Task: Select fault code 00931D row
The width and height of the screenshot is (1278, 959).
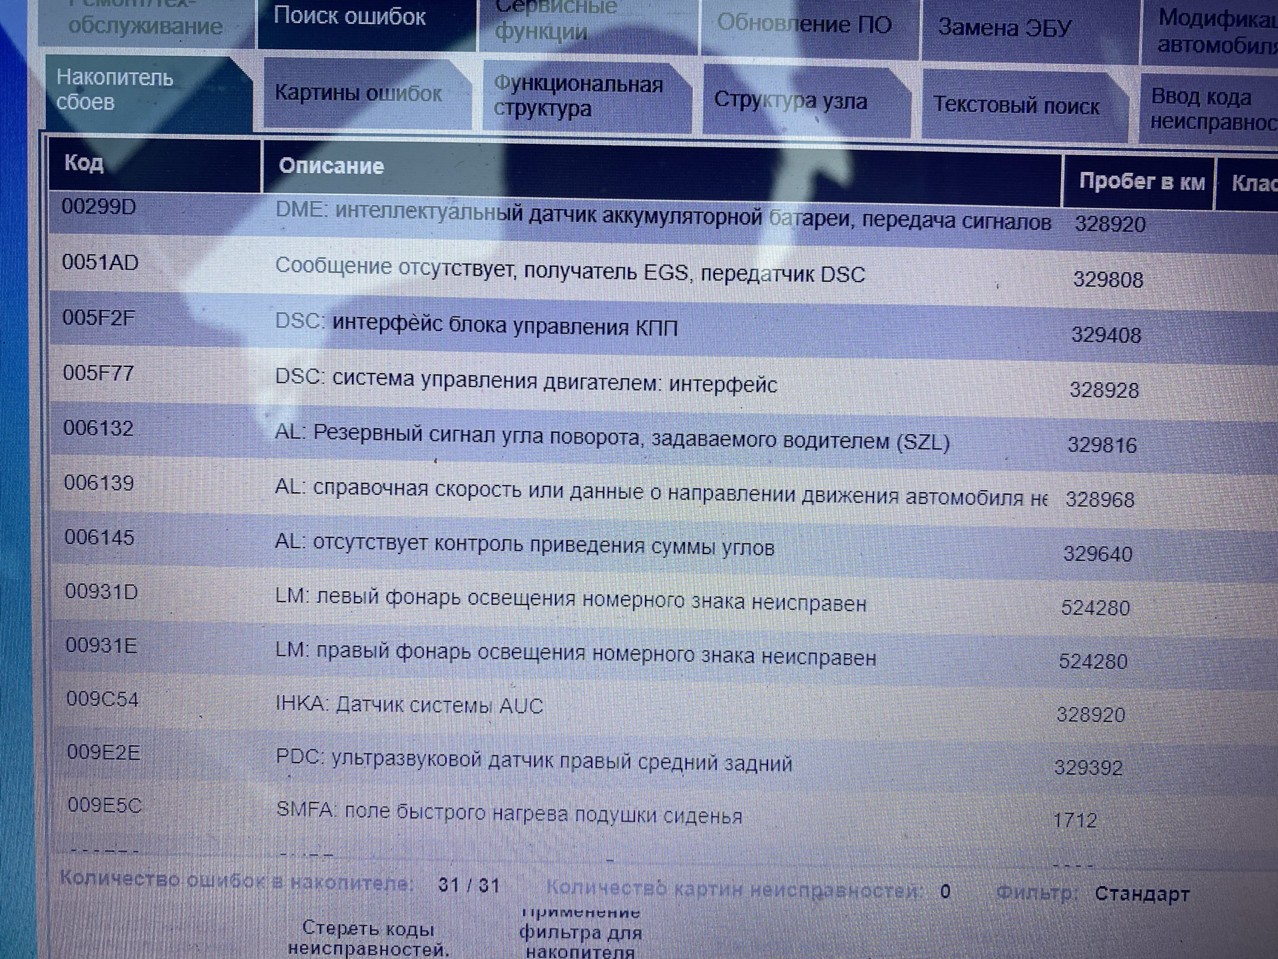Action: 663,601
